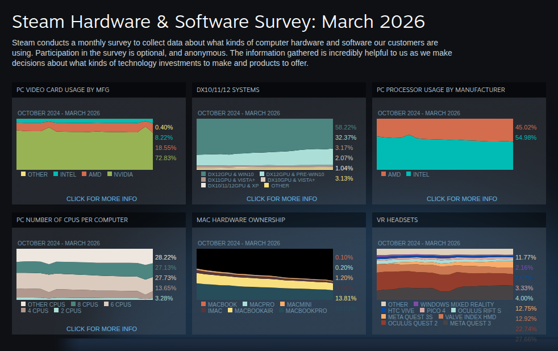
Task: Click the WINDOWS MIXED REALITY legend entry
Action: click(x=454, y=304)
